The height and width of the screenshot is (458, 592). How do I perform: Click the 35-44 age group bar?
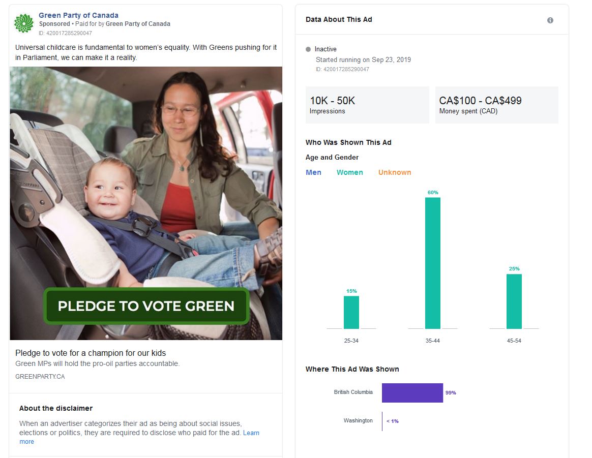click(432, 263)
